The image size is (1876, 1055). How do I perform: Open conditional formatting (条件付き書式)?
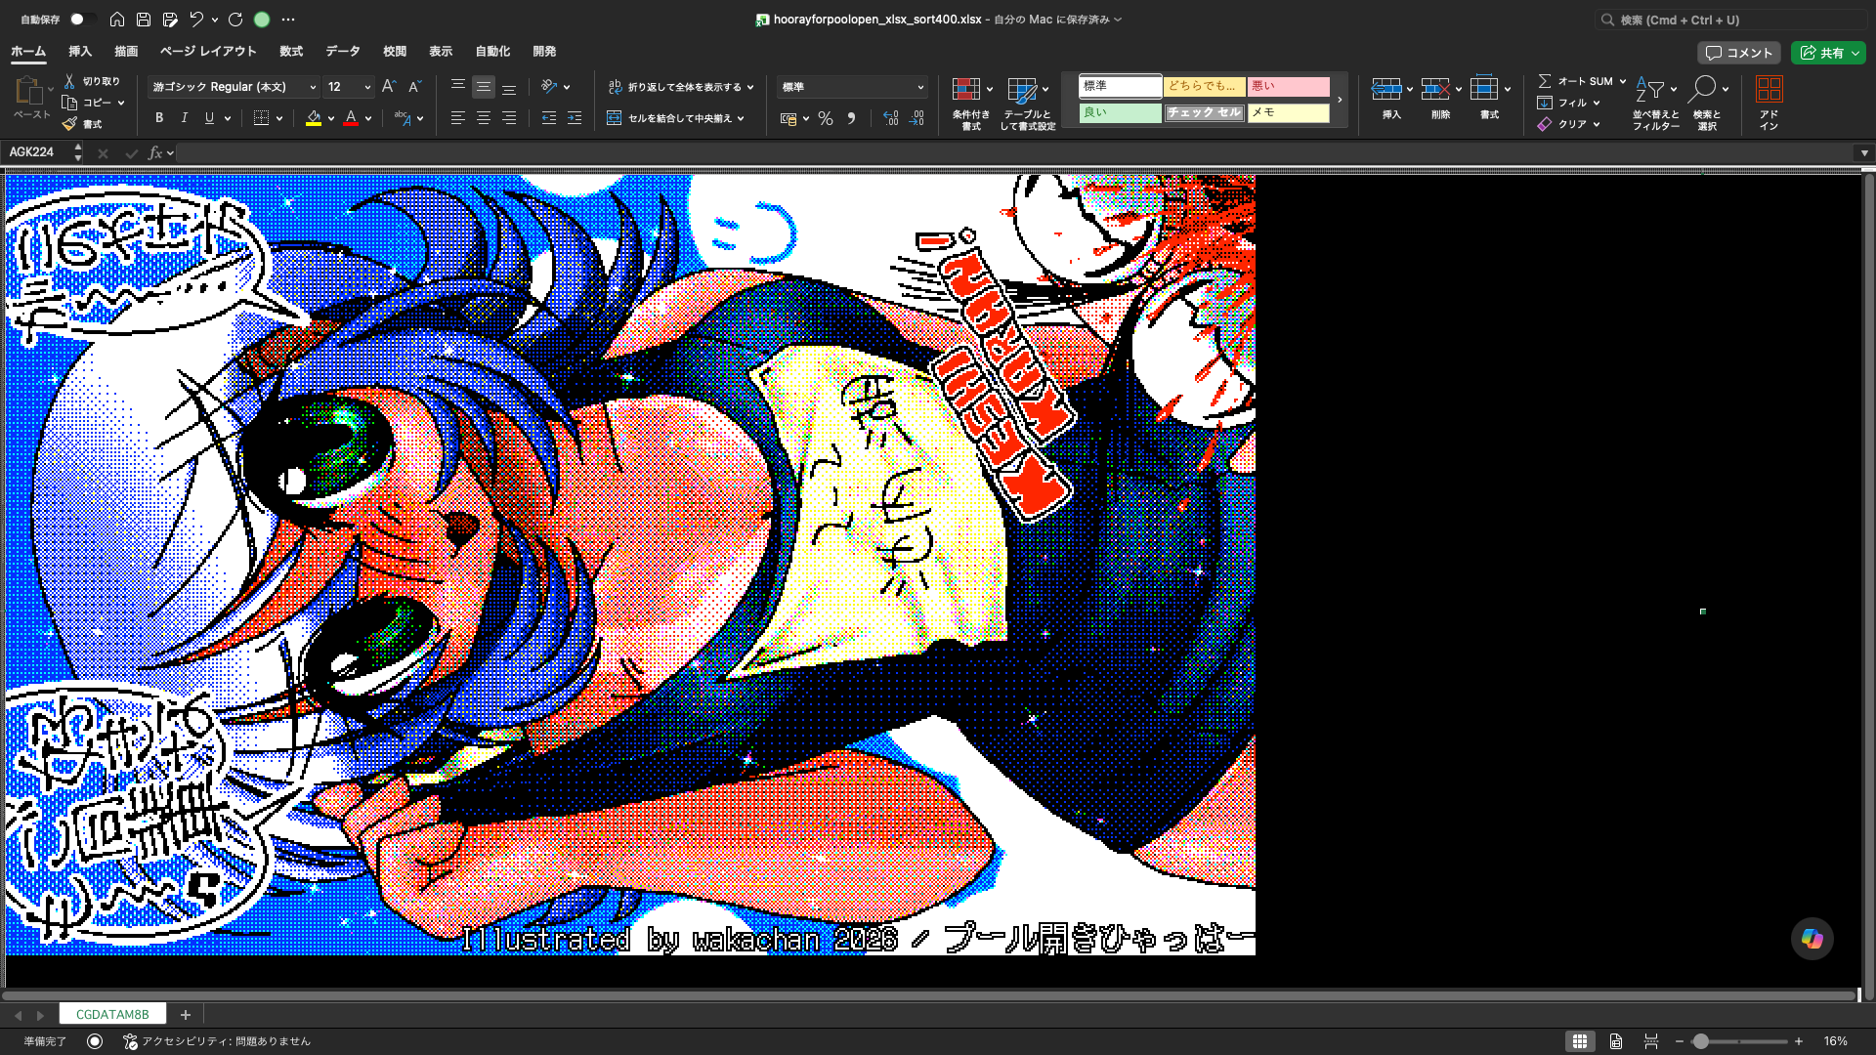pos(971,104)
